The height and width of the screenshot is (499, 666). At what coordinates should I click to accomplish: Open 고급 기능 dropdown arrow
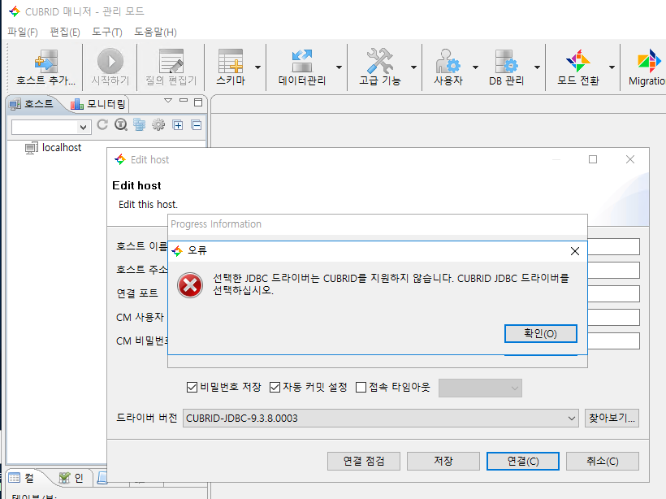[x=413, y=67]
